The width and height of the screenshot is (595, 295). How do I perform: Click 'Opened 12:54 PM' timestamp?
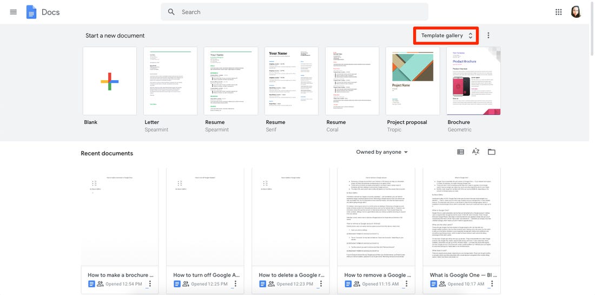[124, 284]
